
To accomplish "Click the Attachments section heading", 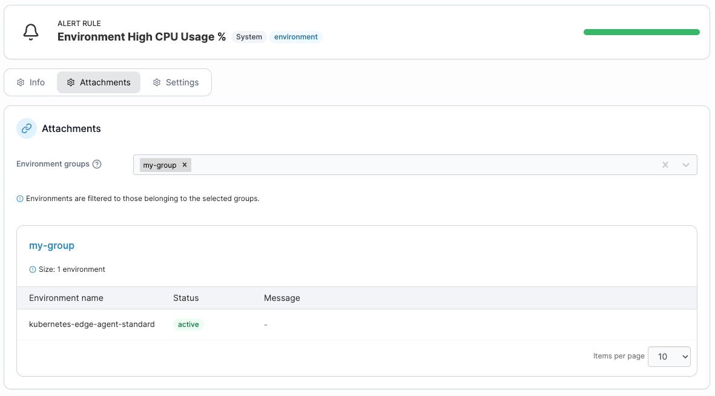I will pos(71,128).
